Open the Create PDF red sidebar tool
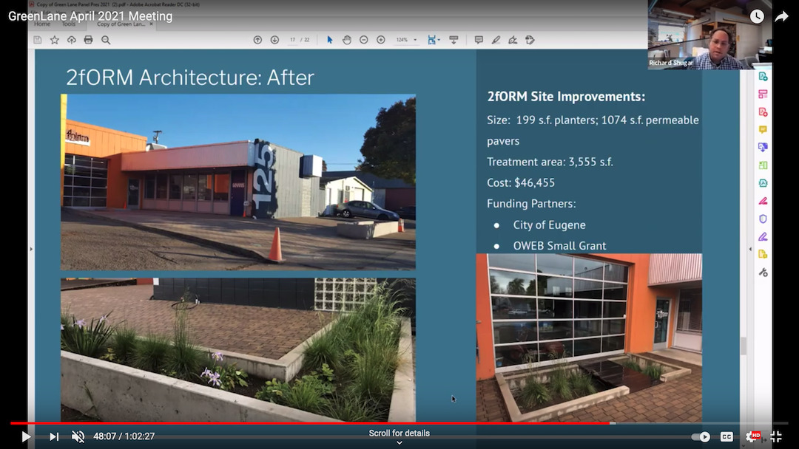 pyautogui.click(x=763, y=112)
